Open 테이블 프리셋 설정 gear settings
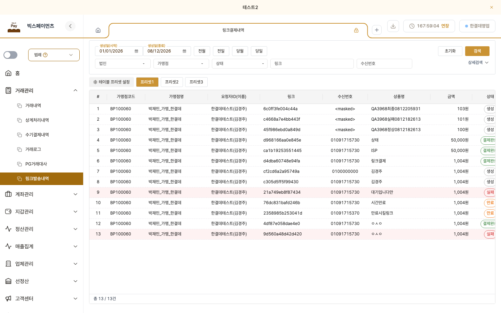 pyautogui.click(x=111, y=82)
